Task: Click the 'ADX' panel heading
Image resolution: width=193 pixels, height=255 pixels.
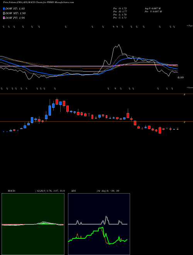Action: point(73,191)
